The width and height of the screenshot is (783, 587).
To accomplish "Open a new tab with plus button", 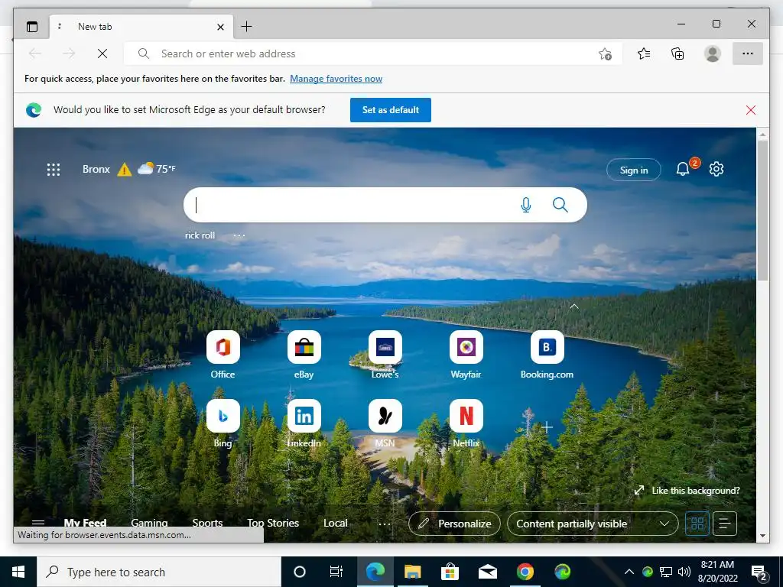I will [x=246, y=27].
